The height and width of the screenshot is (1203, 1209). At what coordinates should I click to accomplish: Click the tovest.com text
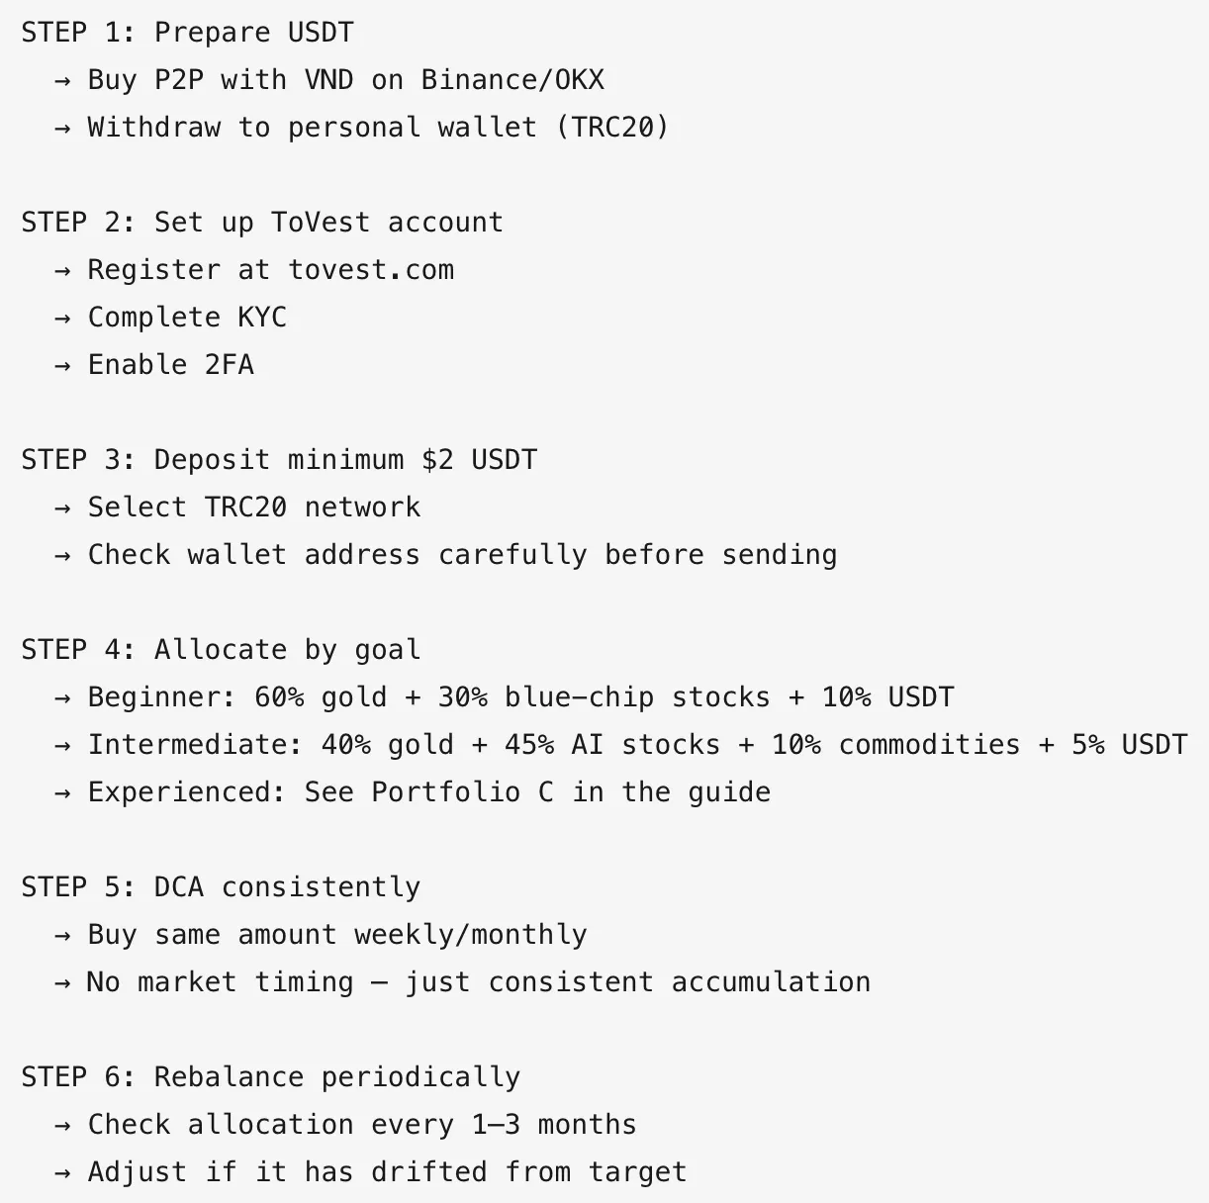pos(371,269)
